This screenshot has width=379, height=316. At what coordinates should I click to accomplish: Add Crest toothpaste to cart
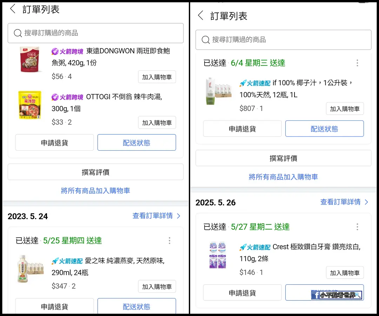(345, 273)
